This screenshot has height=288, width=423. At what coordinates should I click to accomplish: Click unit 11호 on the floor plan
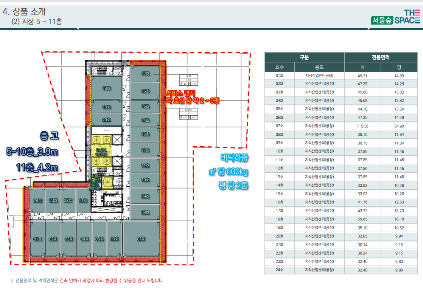click(x=145, y=166)
